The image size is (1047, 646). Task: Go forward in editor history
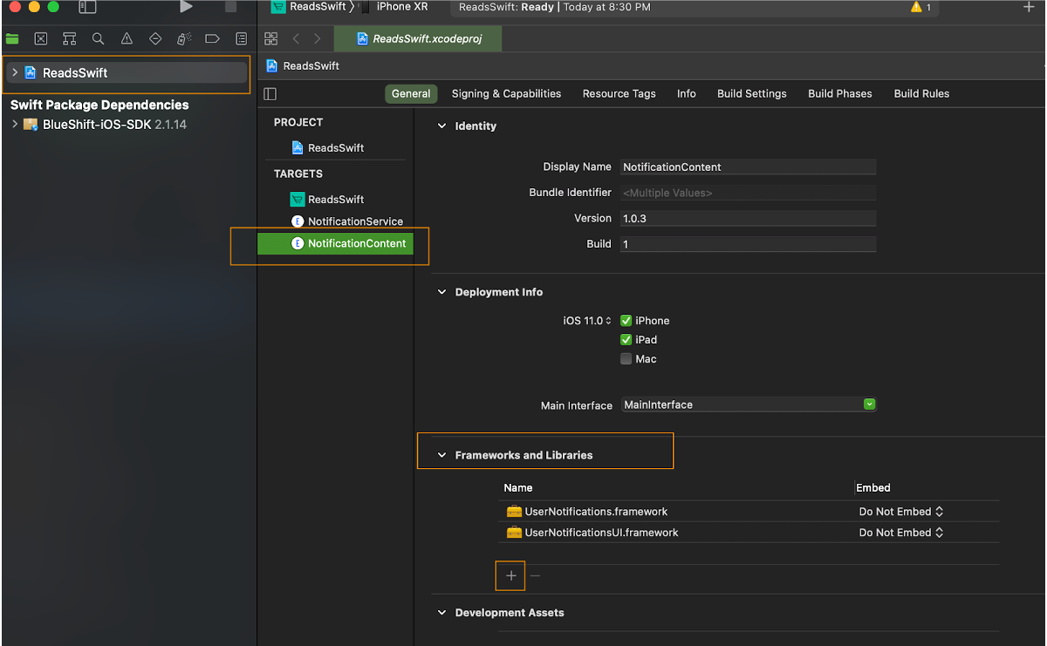(317, 38)
